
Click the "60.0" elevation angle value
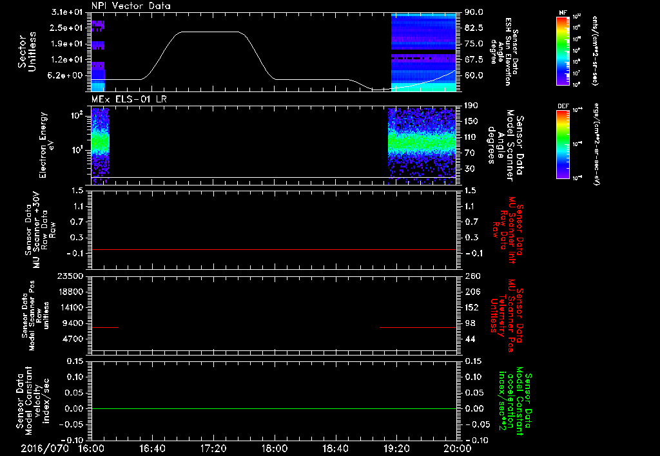[474, 75]
